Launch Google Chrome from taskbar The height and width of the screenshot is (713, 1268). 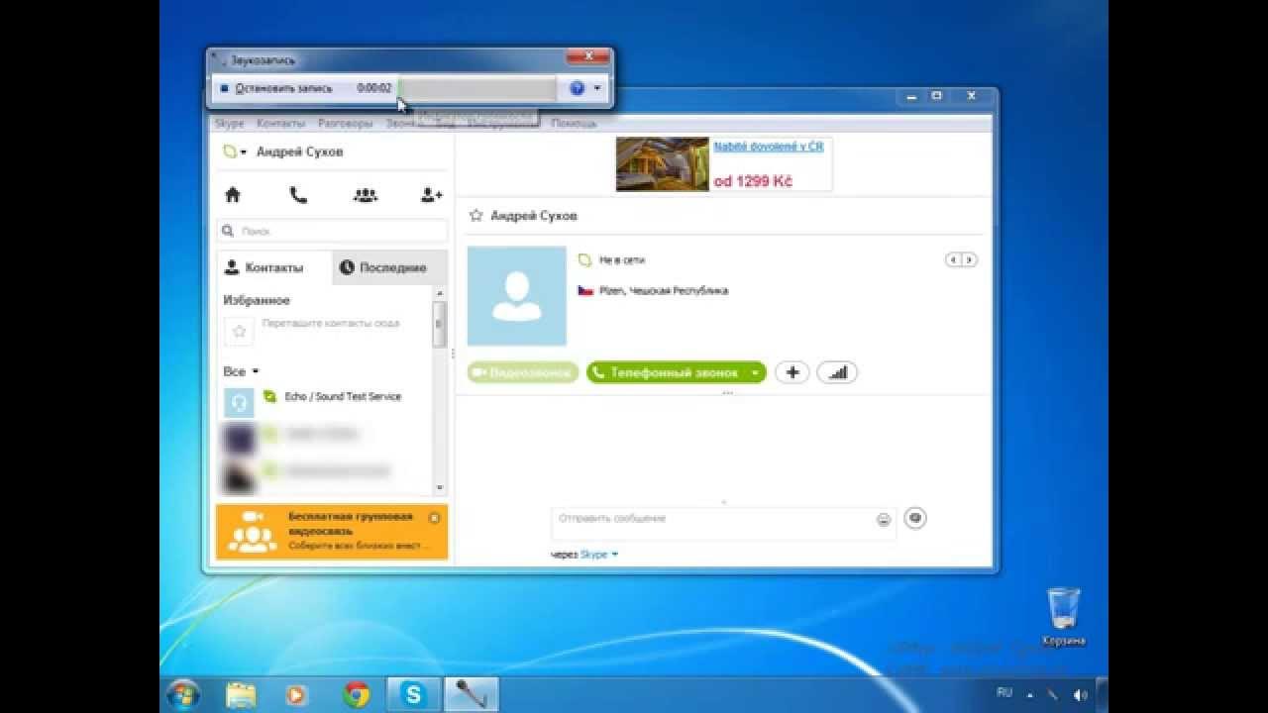(x=357, y=695)
